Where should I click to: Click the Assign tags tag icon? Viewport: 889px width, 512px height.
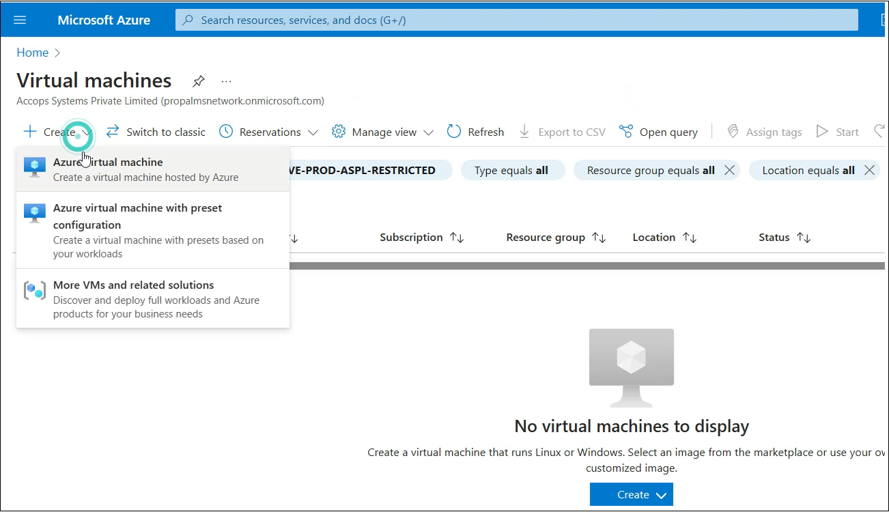click(x=733, y=131)
